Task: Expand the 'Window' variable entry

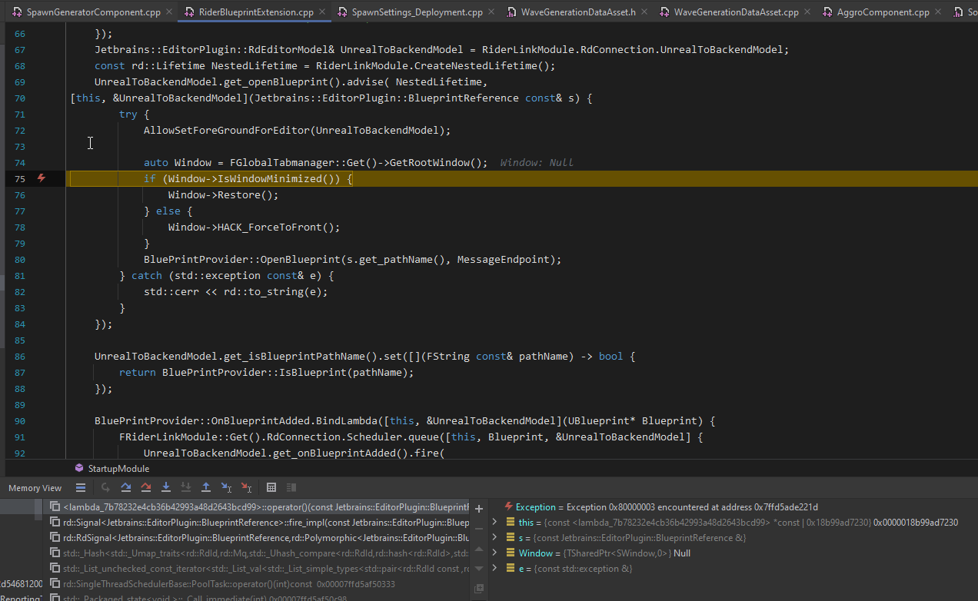Action: [494, 553]
